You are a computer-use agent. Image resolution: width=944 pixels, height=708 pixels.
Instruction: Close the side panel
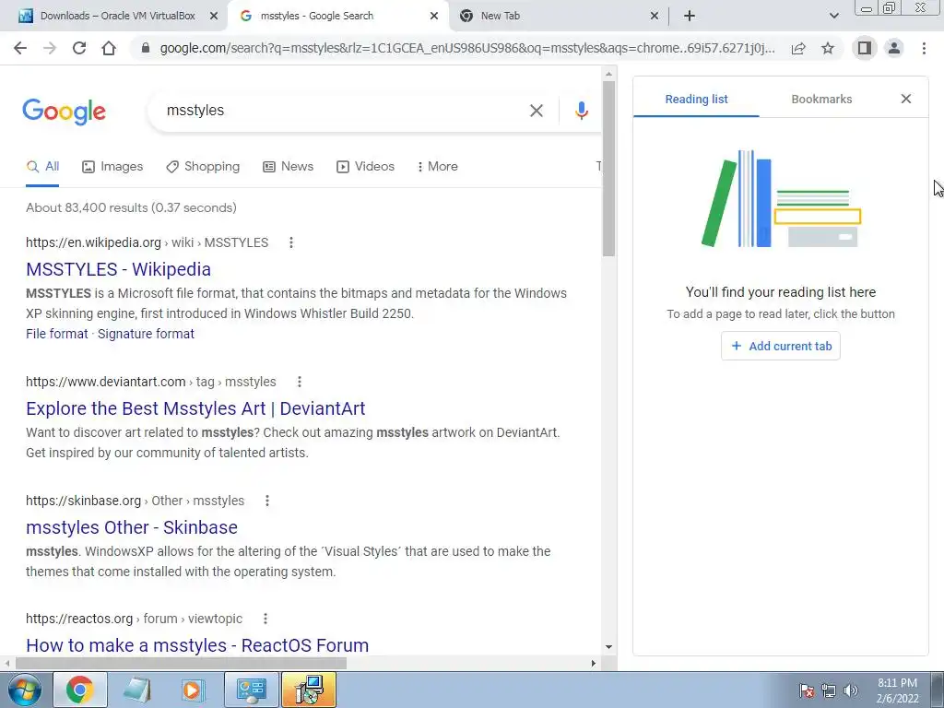[x=905, y=99]
